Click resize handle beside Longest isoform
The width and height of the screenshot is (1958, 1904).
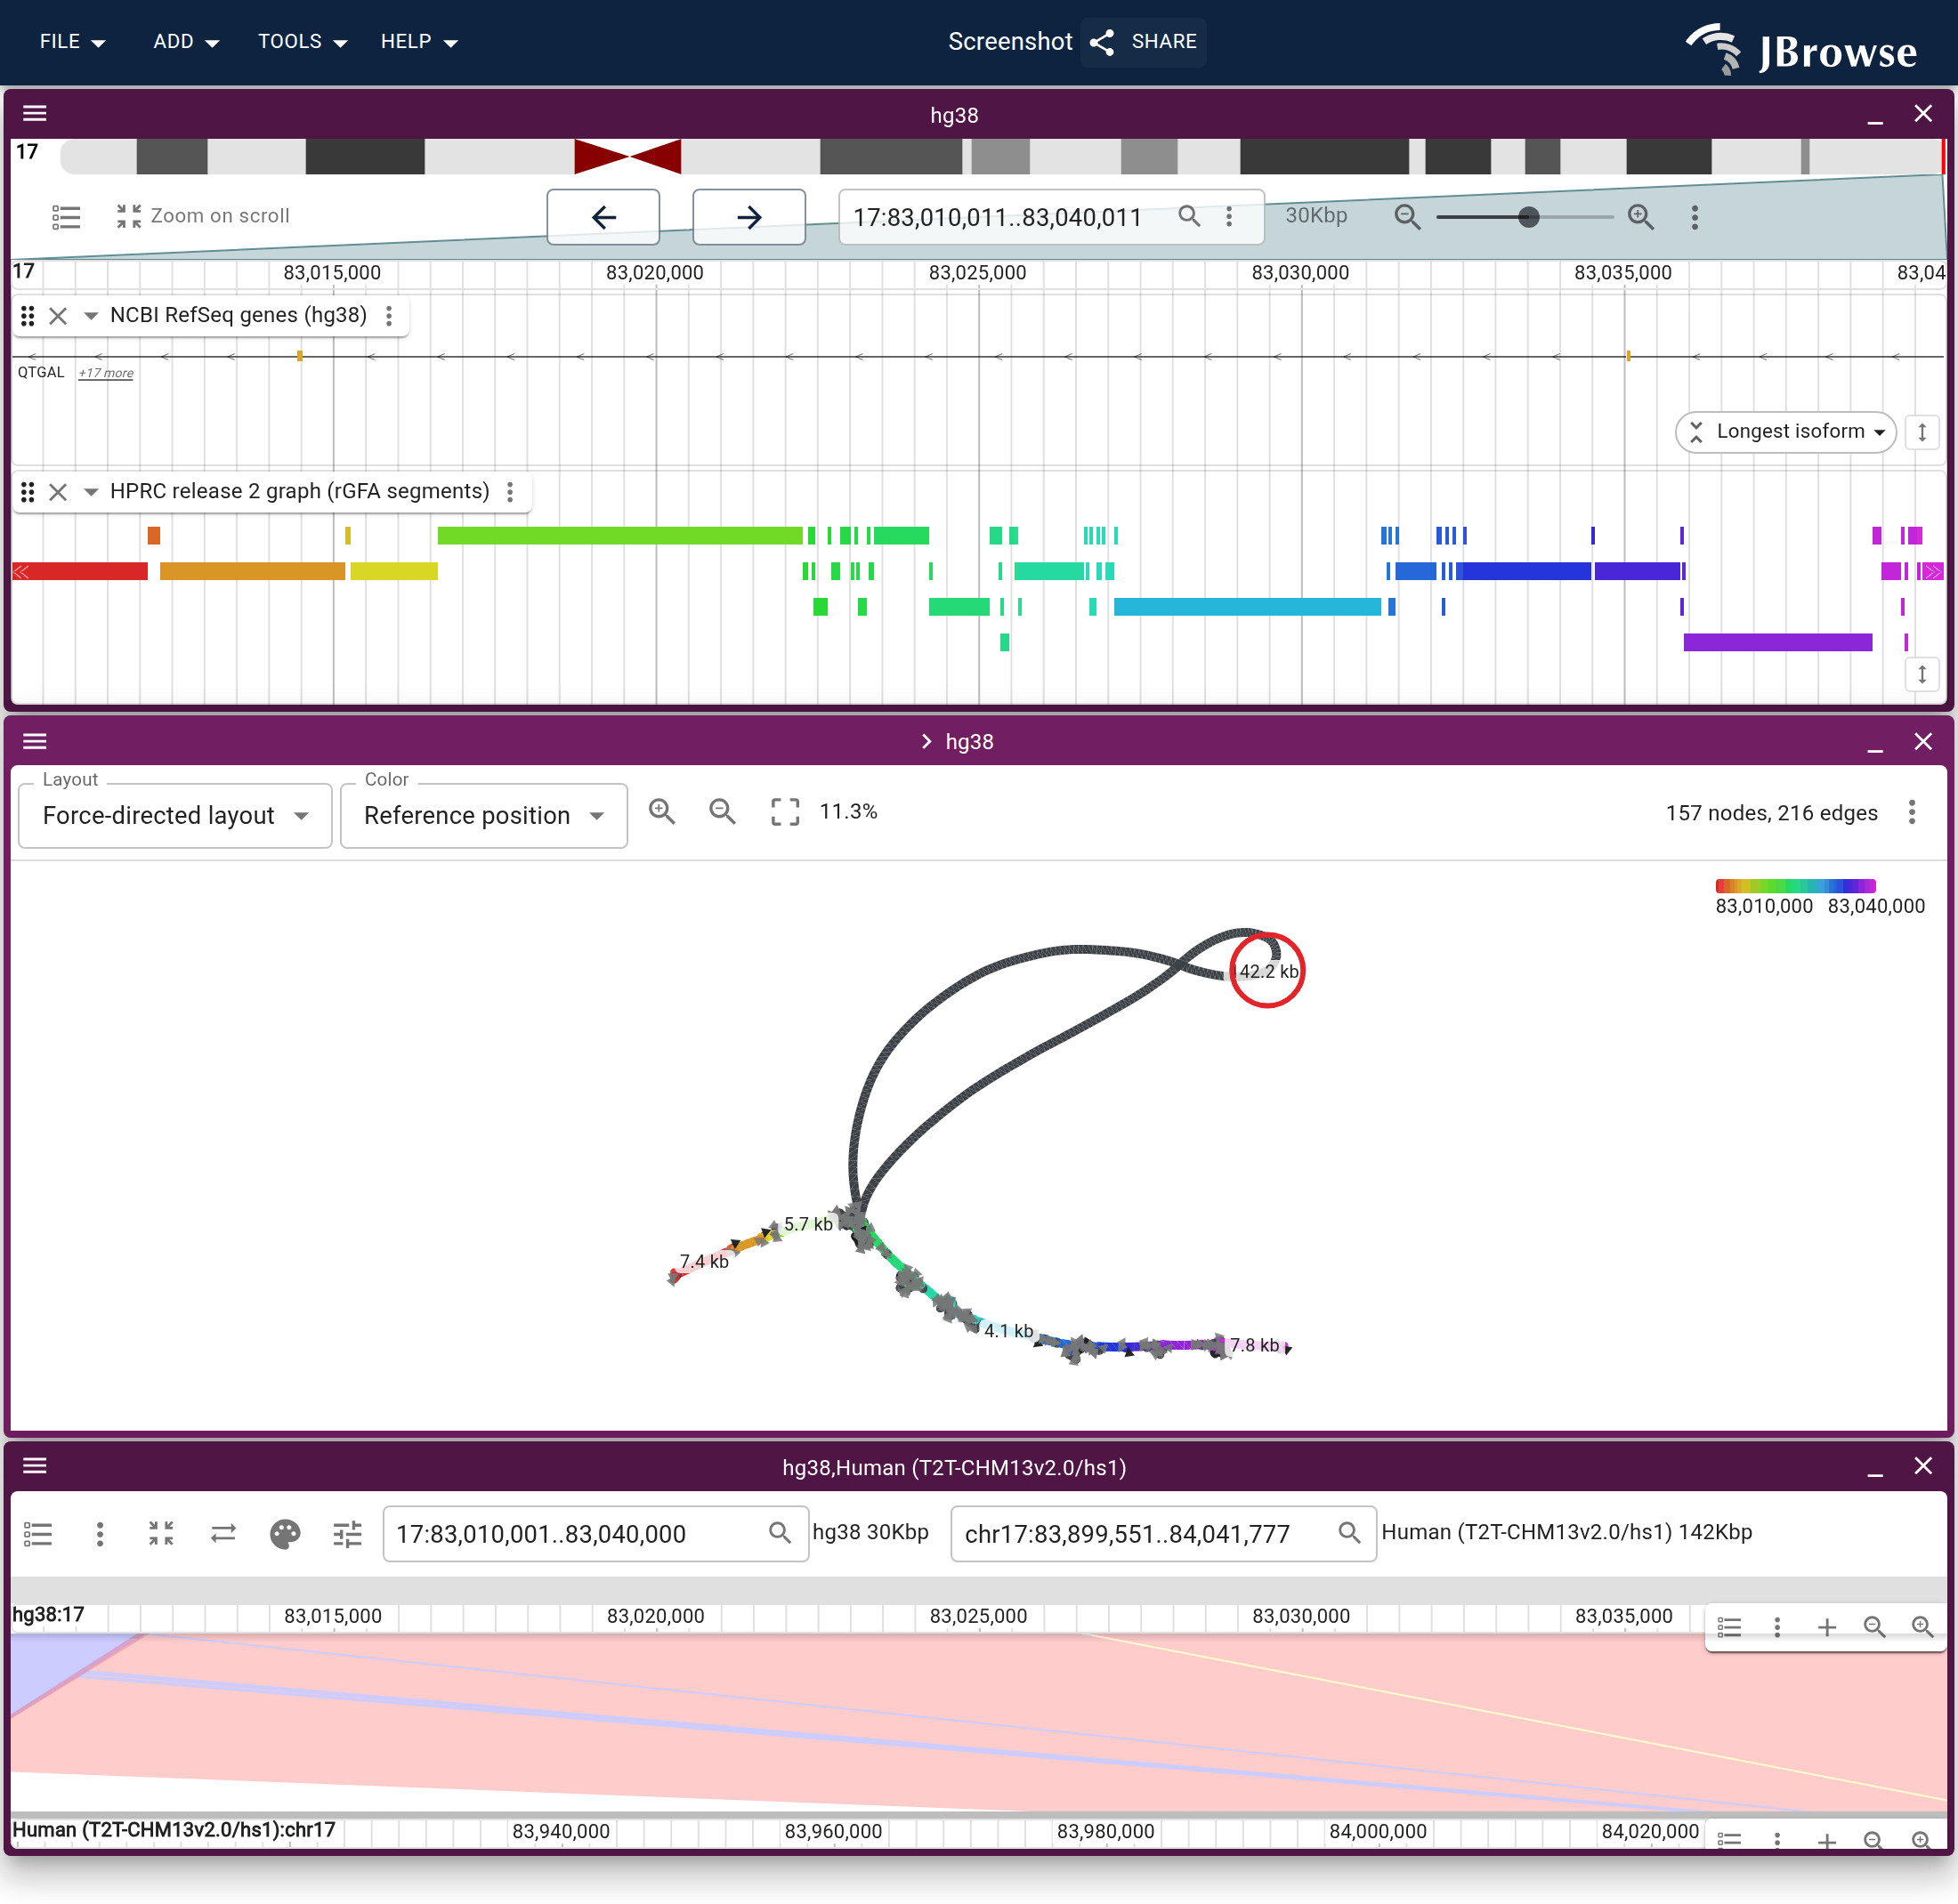1921,432
